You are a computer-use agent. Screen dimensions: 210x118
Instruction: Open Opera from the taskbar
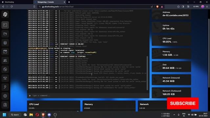pos(37,115)
